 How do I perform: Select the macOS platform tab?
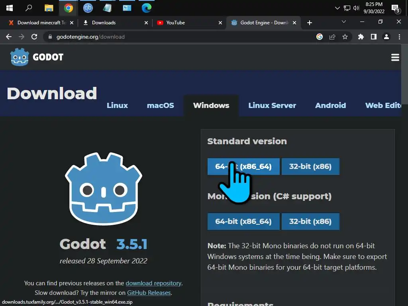point(160,105)
